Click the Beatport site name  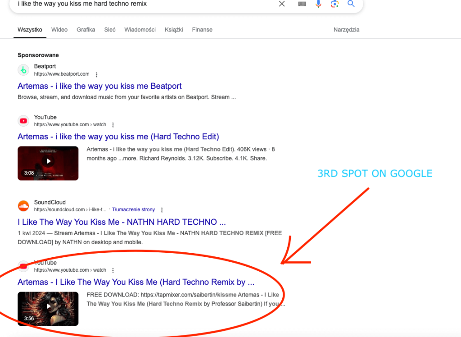45,66
